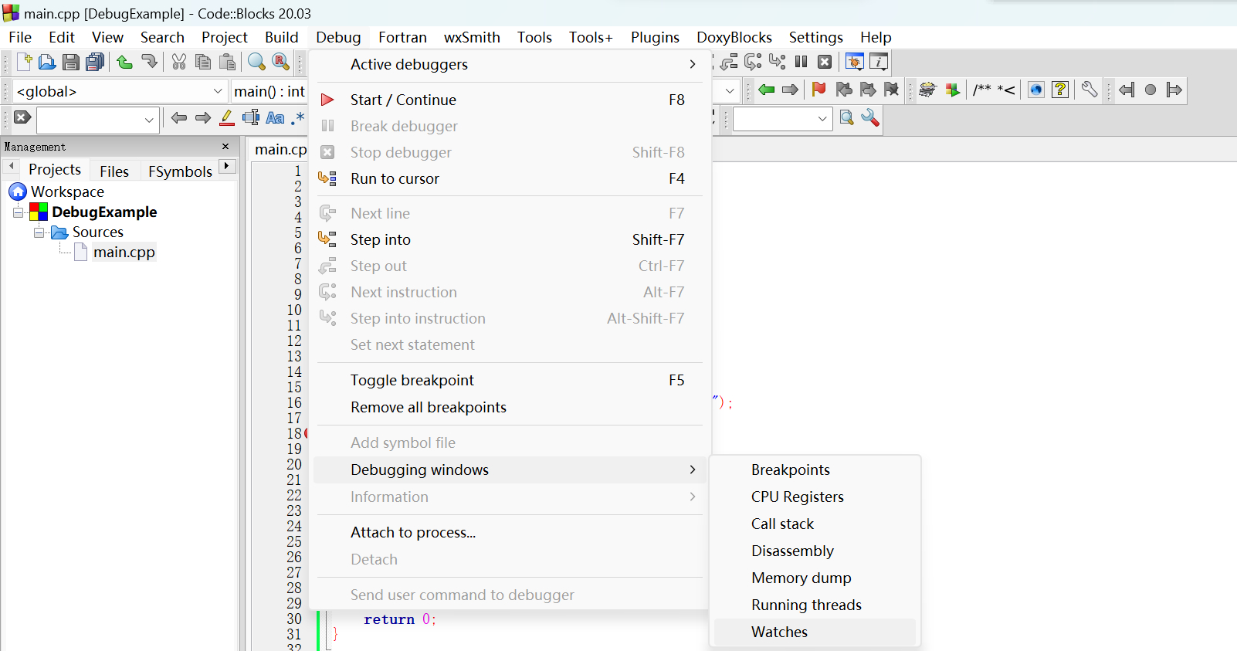Select main.cpp in the project tree

[x=124, y=253]
